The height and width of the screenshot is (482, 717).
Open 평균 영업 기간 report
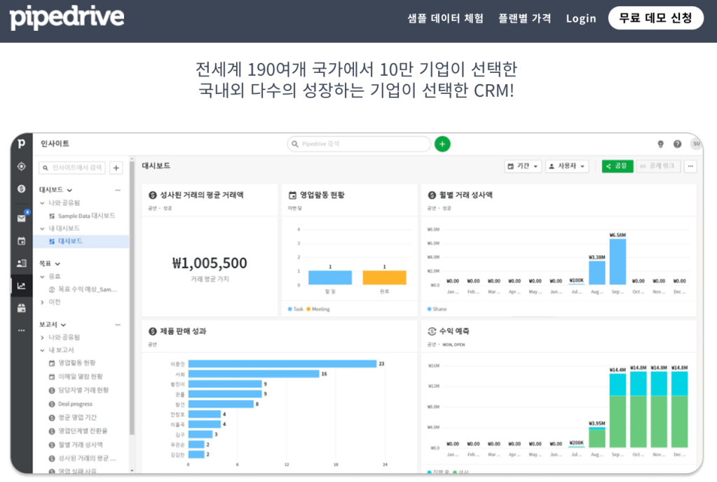coord(73,417)
